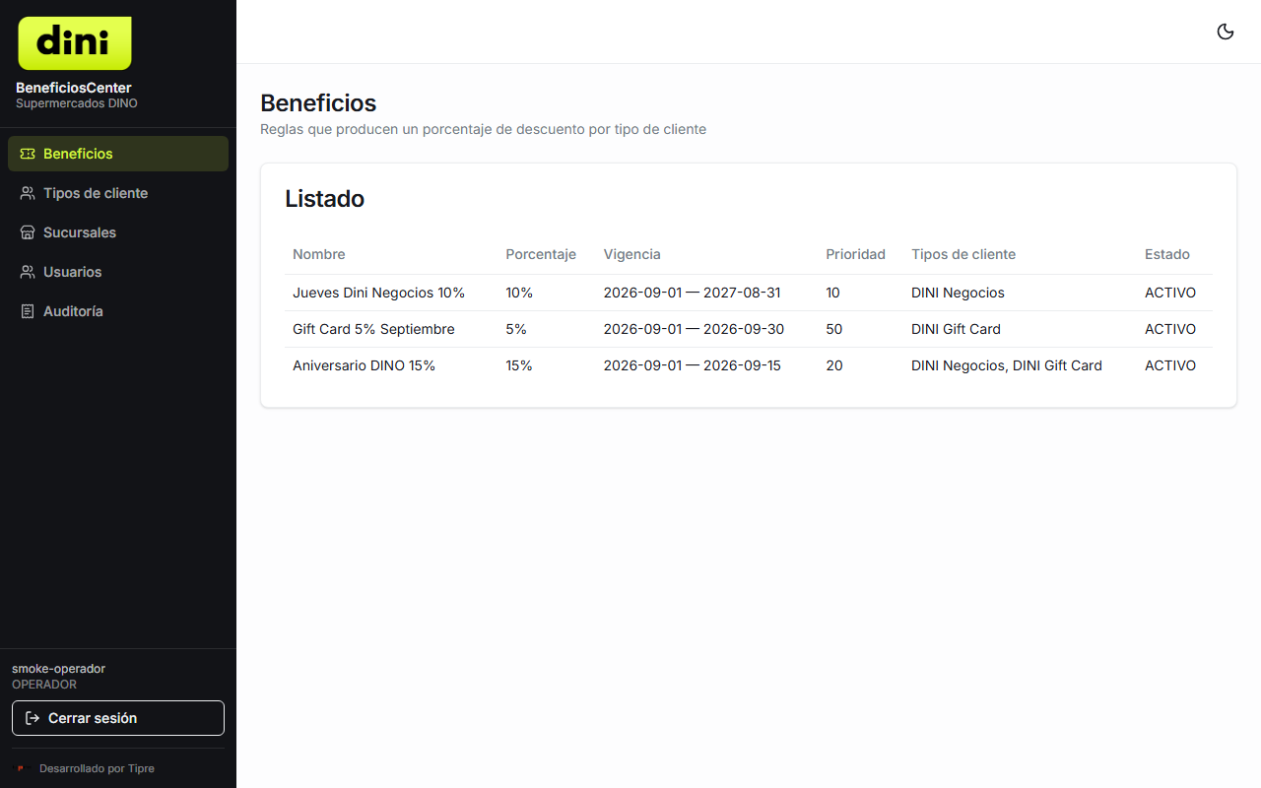Viewport: 1261px width, 788px height.
Task: Click the 5% percentage cell
Action: pos(516,329)
